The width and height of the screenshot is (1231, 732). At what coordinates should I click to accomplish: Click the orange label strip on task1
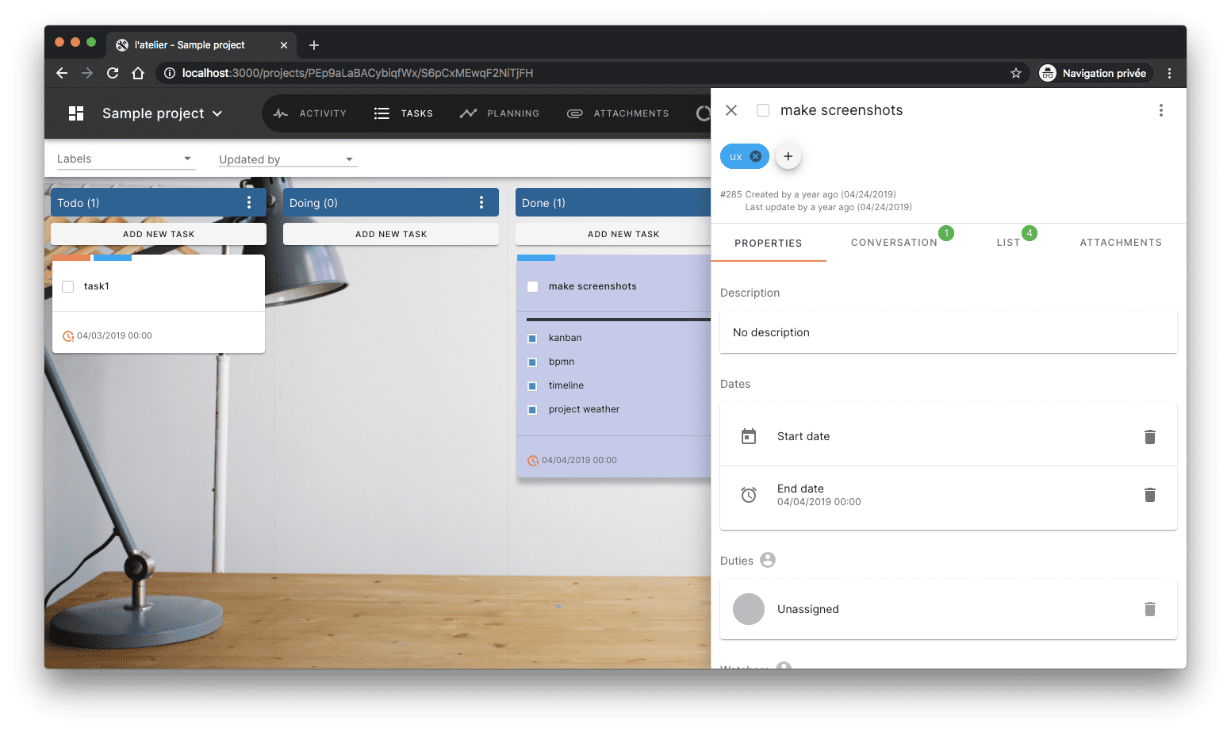coord(71,258)
